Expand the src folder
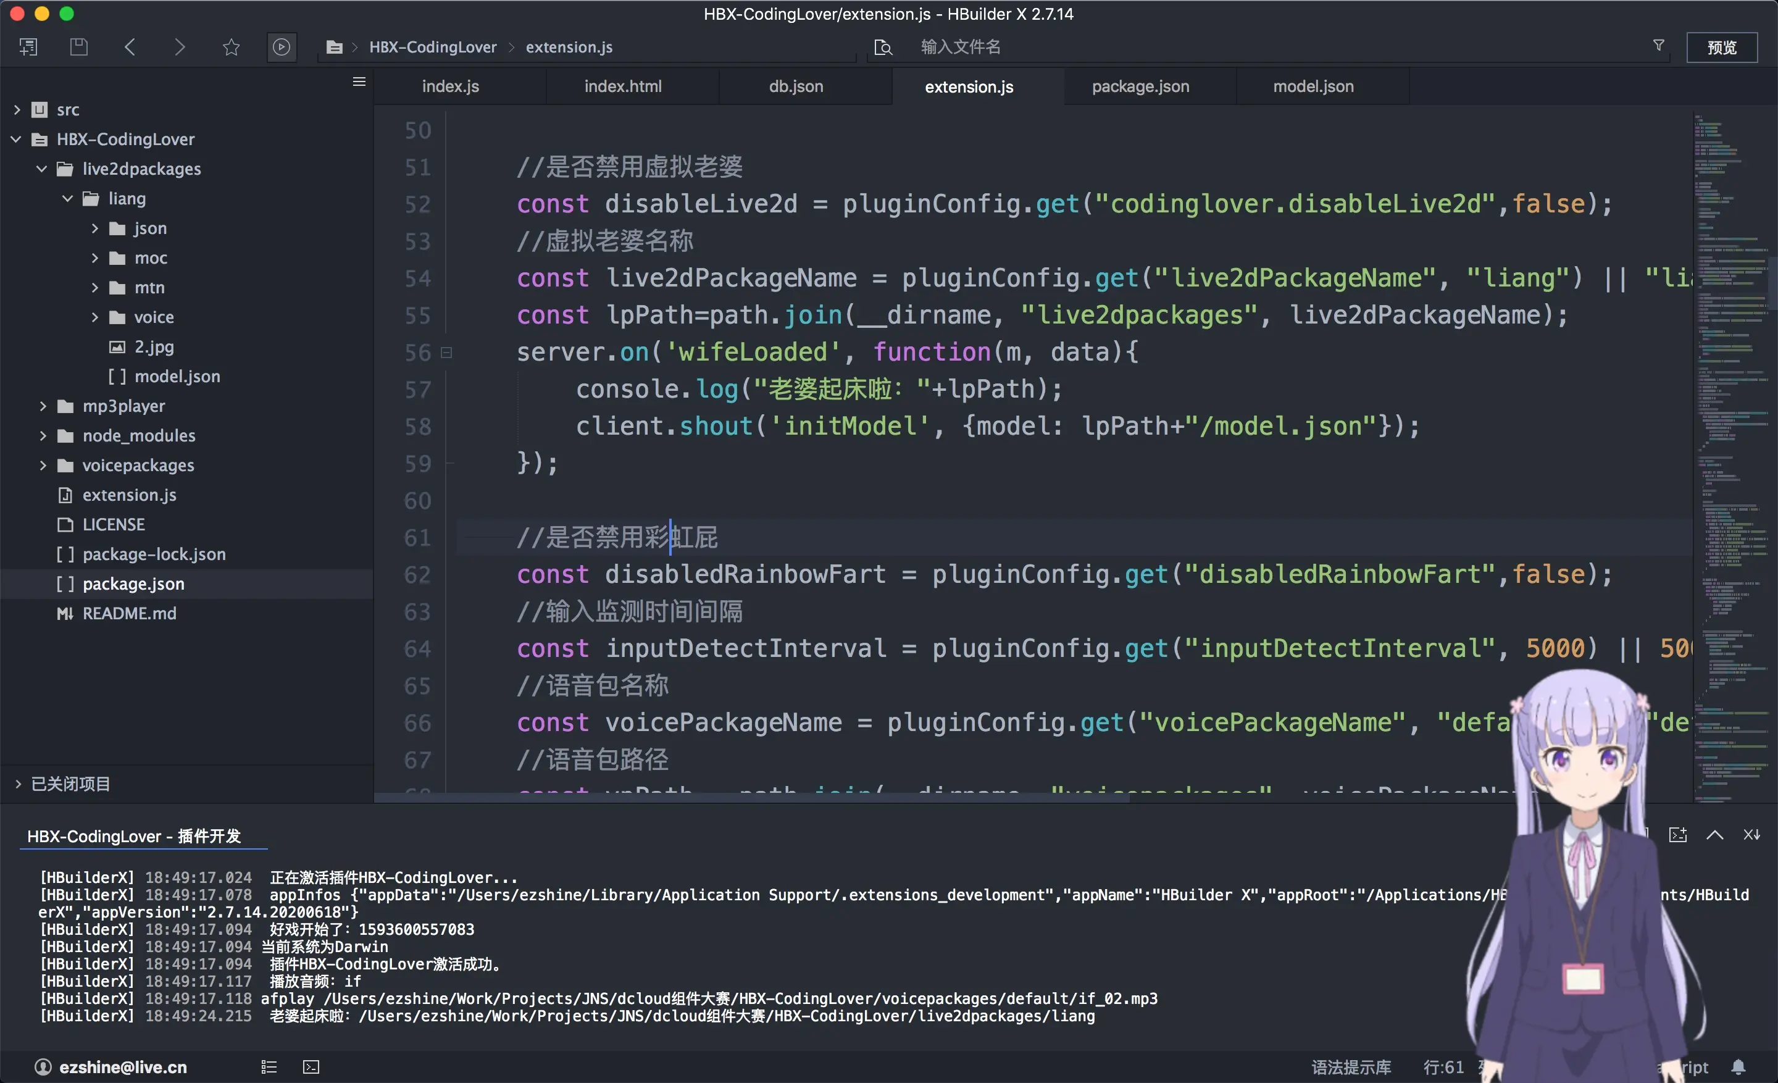Viewport: 1778px width, 1083px height. [17, 110]
